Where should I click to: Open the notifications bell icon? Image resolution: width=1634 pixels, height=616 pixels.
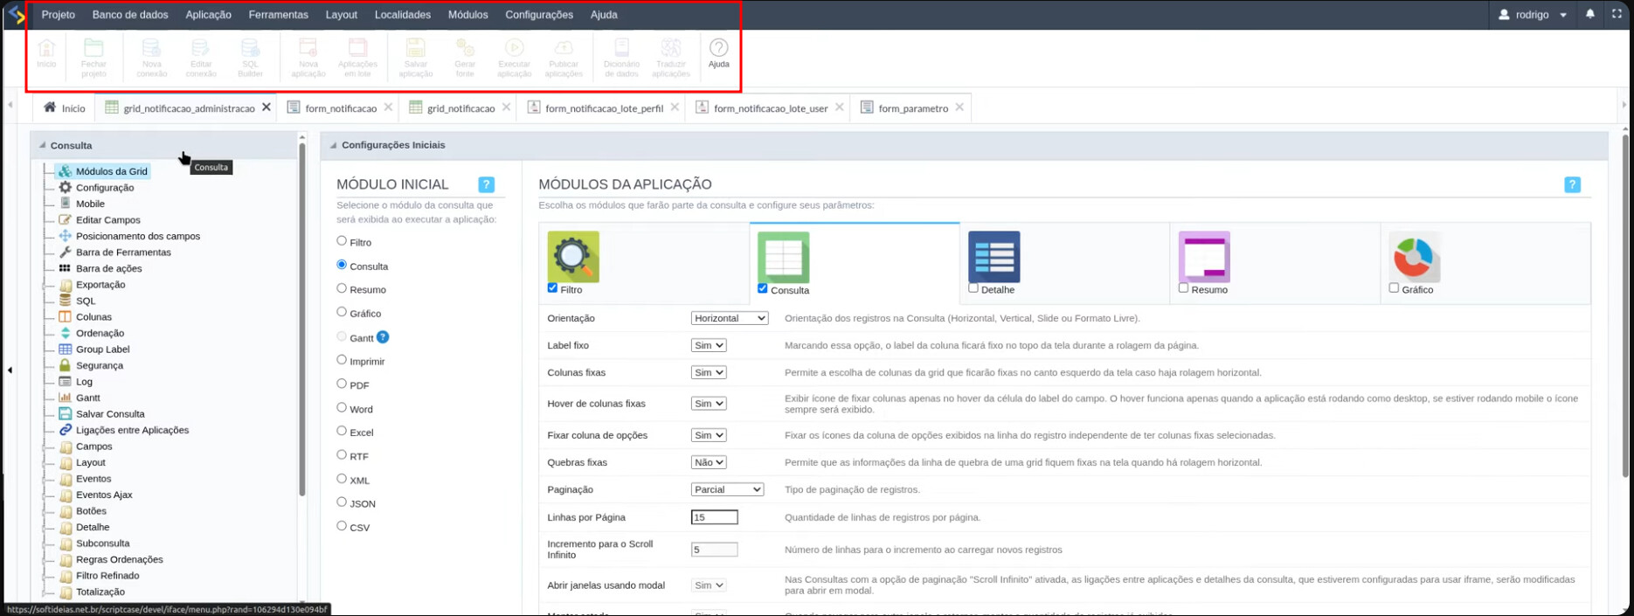[1589, 15]
